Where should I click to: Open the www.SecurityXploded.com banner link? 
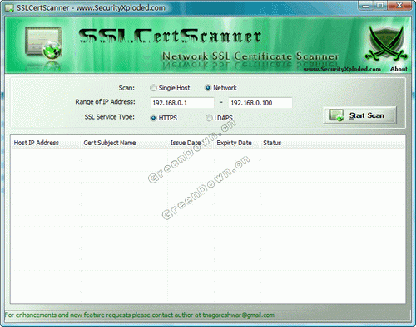pos(342,69)
